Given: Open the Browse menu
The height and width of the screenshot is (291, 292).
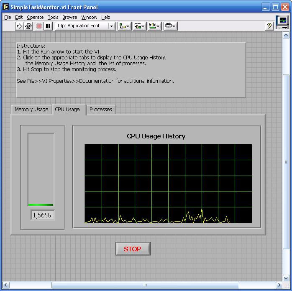Looking at the screenshot, I should (x=69, y=17).
